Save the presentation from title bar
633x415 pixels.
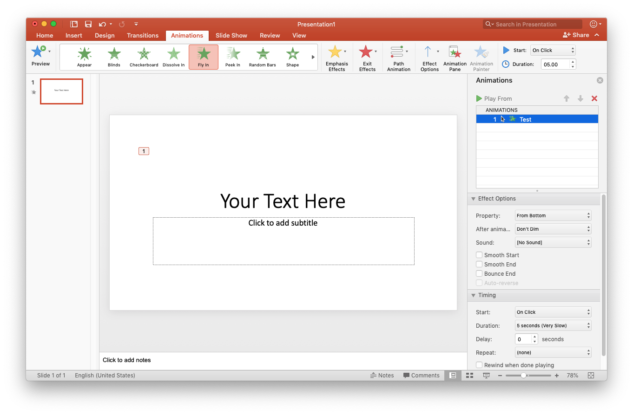coord(88,24)
